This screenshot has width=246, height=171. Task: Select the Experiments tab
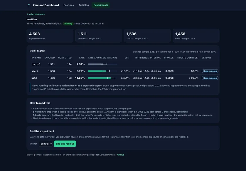[101, 5]
